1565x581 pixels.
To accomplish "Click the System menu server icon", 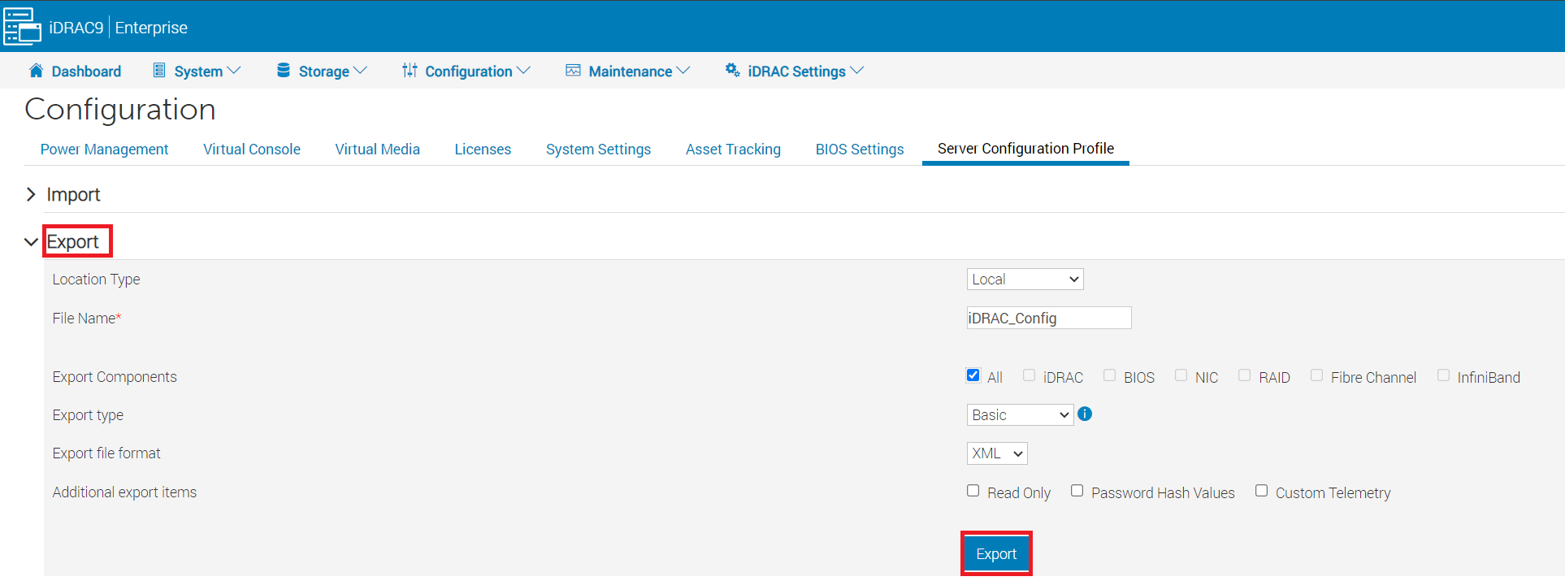I will coord(159,71).
